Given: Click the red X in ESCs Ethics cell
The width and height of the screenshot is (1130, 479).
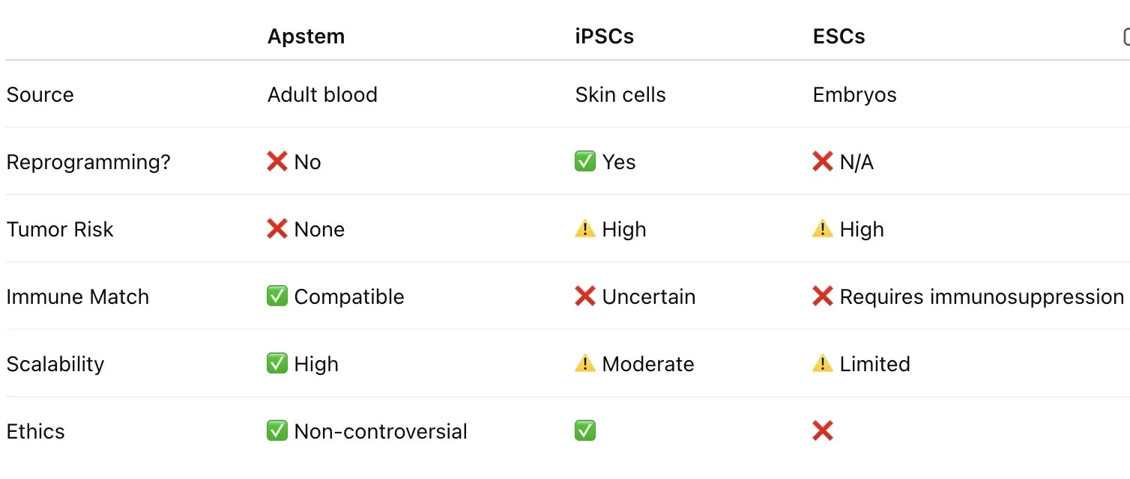Looking at the screenshot, I should [823, 431].
